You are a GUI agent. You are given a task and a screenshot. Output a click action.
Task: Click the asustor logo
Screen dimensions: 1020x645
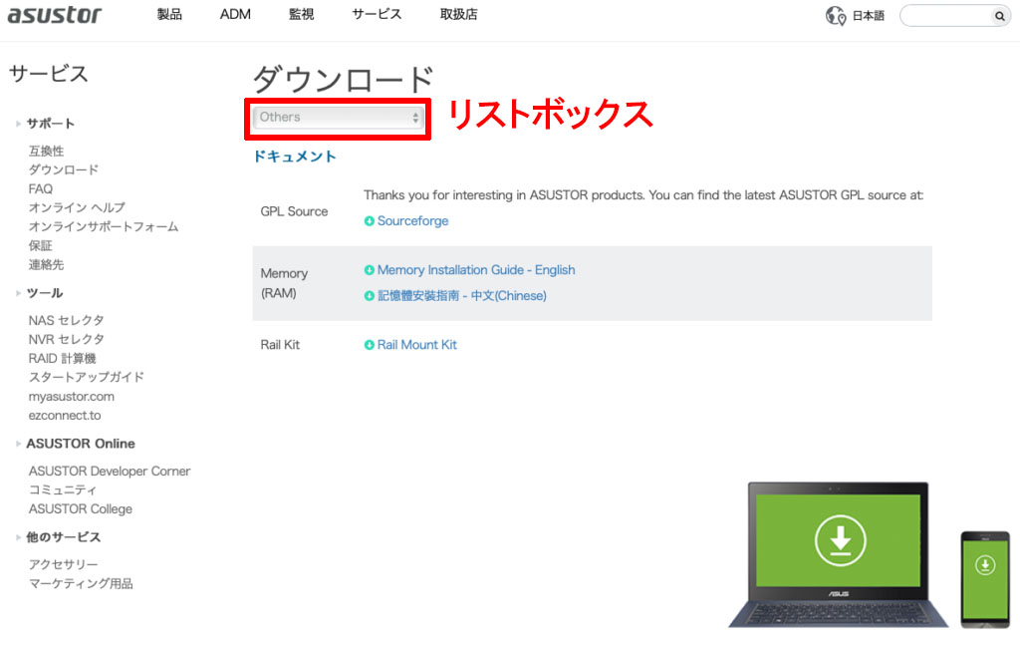tap(55, 15)
